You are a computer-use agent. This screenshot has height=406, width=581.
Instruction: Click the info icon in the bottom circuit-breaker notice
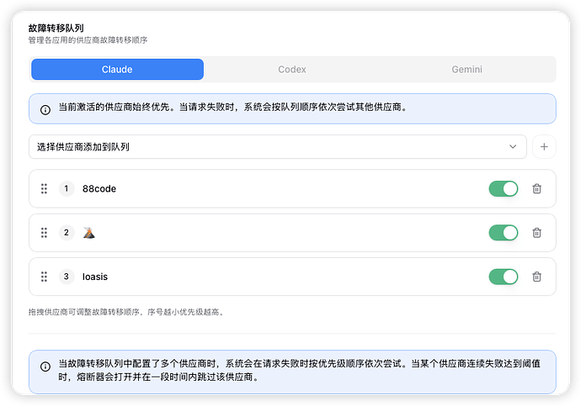click(x=45, y=366)
